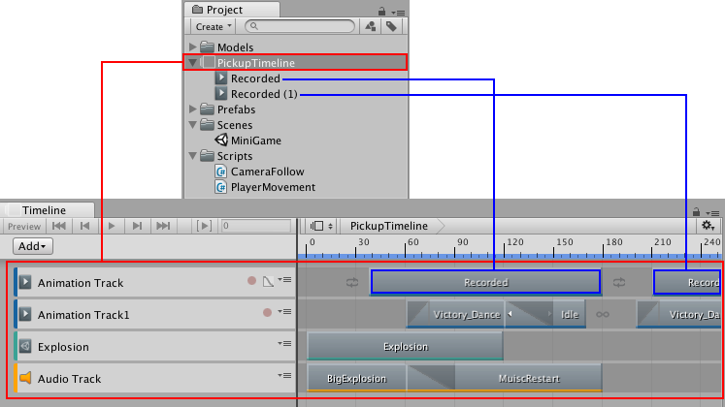Screen dimensions: 725x407
Task: Open the timeline selector dropdown icon
Action: click(x=321, y=226)
